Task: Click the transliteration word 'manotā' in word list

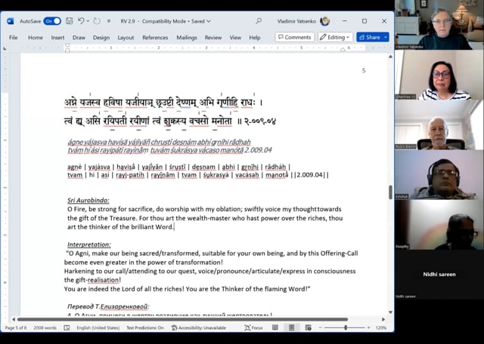Action: (x=277, y=175)
